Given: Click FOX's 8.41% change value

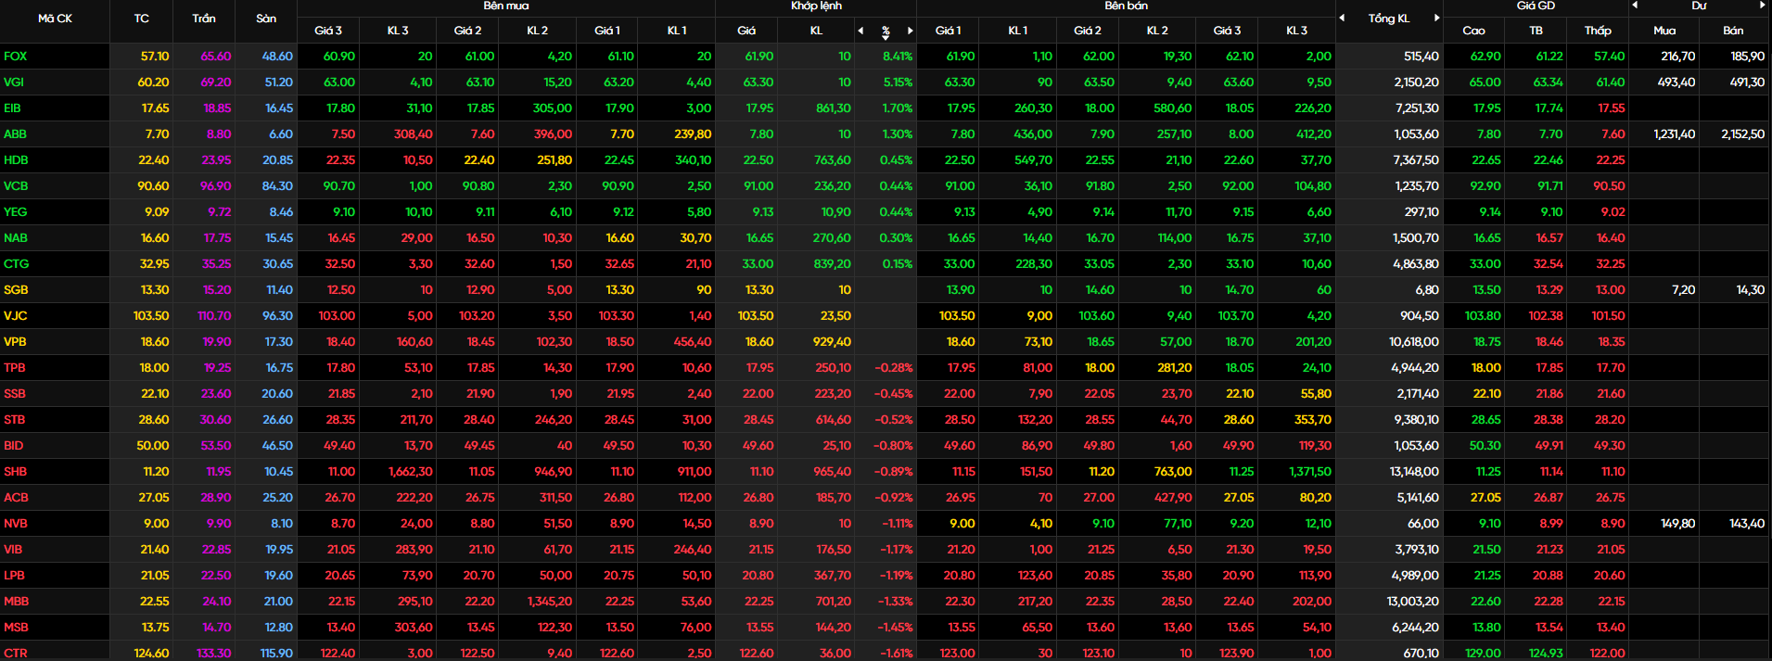Looking at the screenshot, I should pos(897,57).
